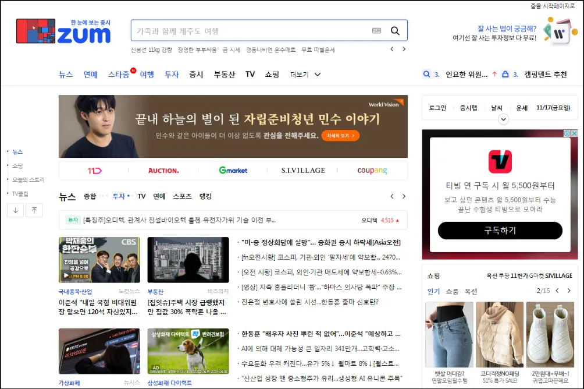584x389 pixels.
Task: Switch to the 연예 navigation tab
Action: point(90,74)
